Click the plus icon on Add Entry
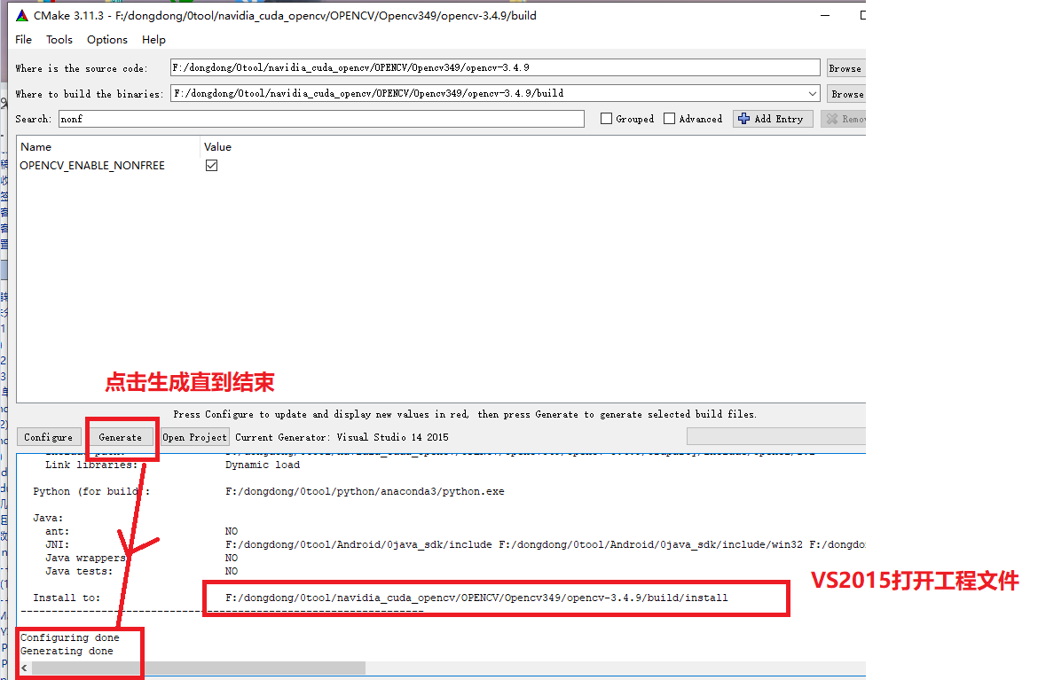This screenshot has width=1038, height=680. point(743,119)
